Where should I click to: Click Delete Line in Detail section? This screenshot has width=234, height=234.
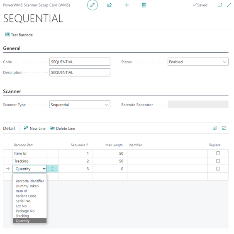pos(63,128)
